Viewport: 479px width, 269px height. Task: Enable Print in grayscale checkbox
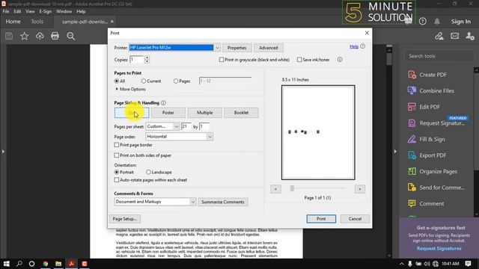222,60
